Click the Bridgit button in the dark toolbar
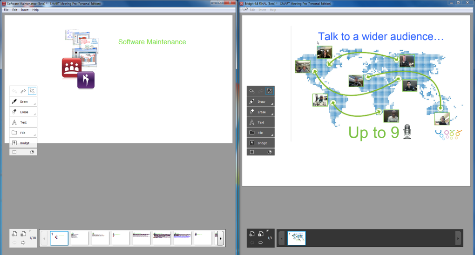 click(x=260, y=143)
